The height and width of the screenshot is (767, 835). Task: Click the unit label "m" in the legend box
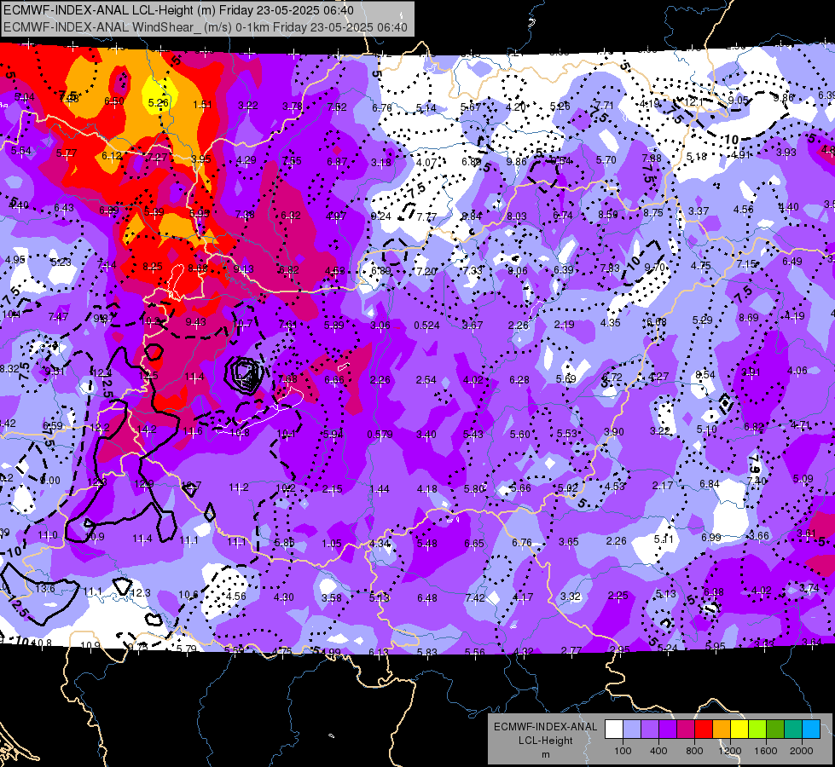pyautogui.click(x=545, y=754)
